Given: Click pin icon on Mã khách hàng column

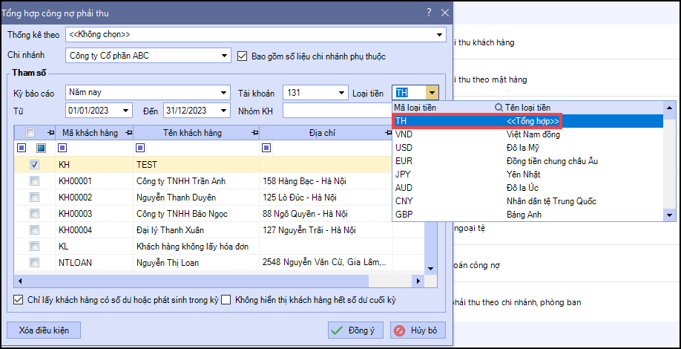Looking at the screenshot, I should coord(129,132).
